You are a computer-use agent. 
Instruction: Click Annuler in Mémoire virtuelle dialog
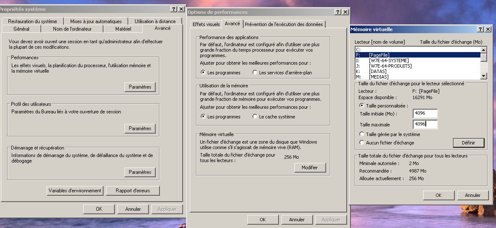coord(472,195)
